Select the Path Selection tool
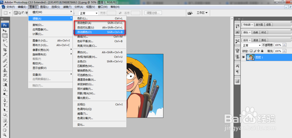Screen dimensions: 292x138 (5, 110)
